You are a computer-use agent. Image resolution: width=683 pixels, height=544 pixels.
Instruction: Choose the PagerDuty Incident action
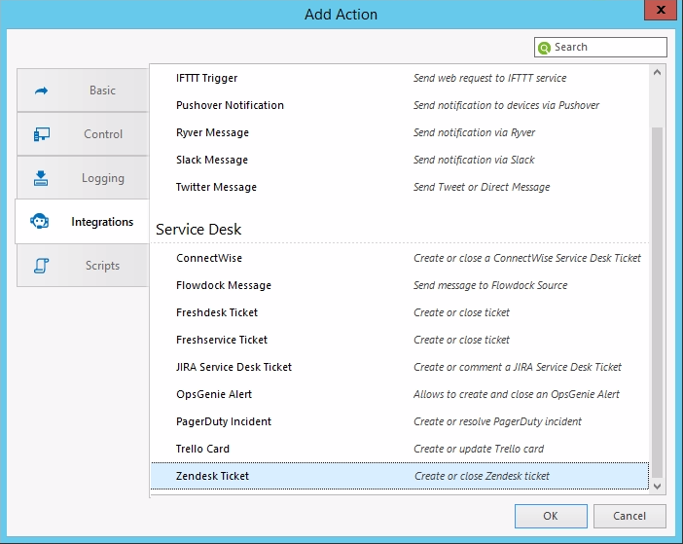[400, 421]
